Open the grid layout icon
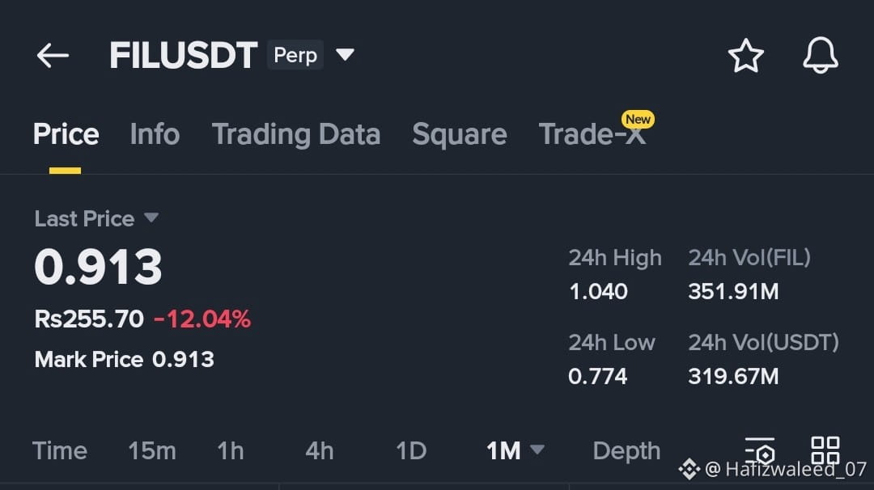The image size is (874, 490). click(x=825, y=450)
